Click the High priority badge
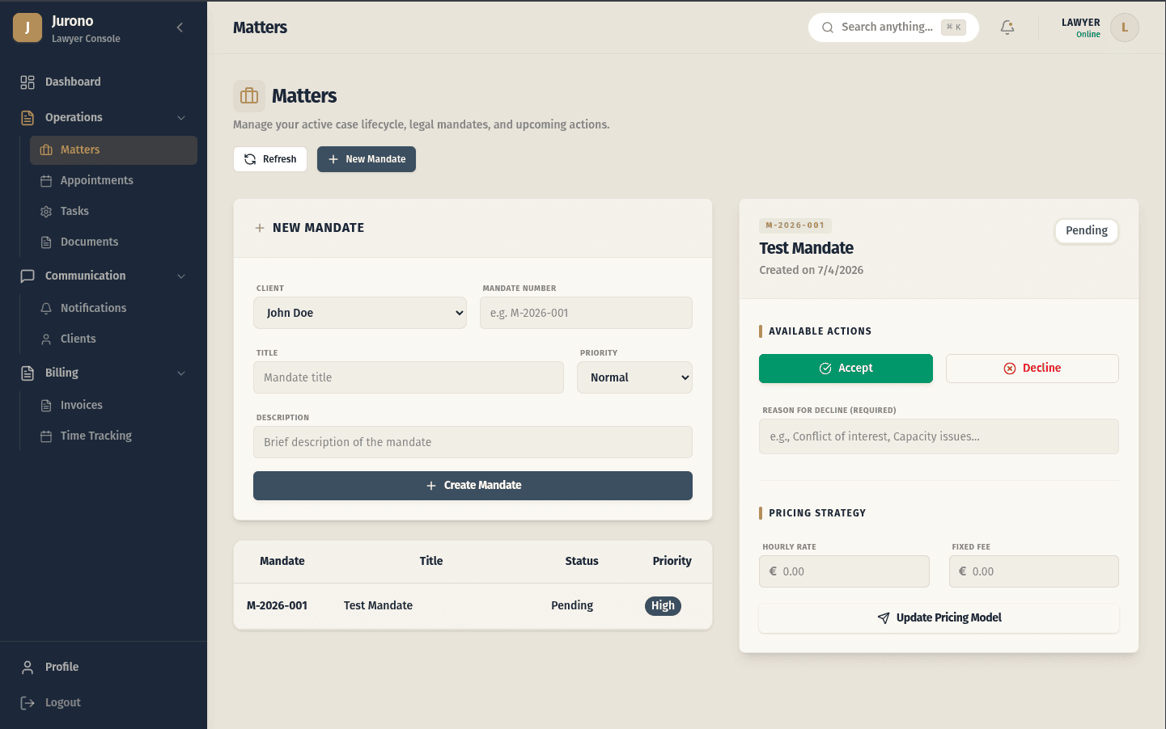This screenshot has width=1166, height=729. pos(663,606)
